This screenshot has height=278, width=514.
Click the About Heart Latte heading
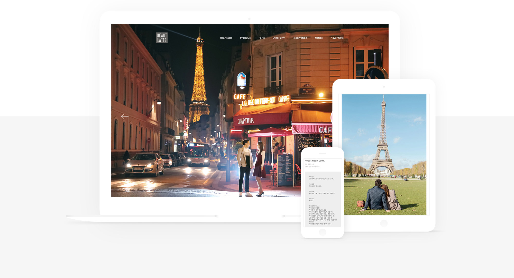click(315, 161)
